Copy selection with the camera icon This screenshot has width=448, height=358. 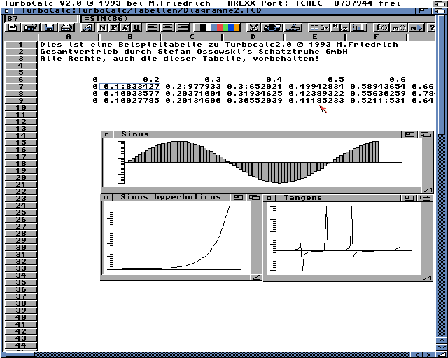272,28
